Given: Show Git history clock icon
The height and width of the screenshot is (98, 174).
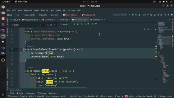Looking at the screenshot, I should [x=158, y=15].
